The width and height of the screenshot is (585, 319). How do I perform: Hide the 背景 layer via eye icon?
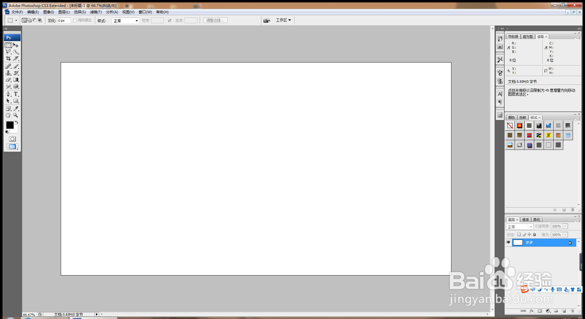coord(509,242)
